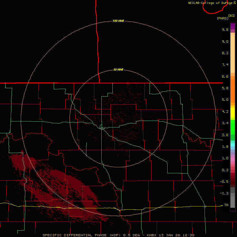Click the pink swatch beside the 1.0 value
The height and width of the screenshot is (237, 237).
(233, 160)
